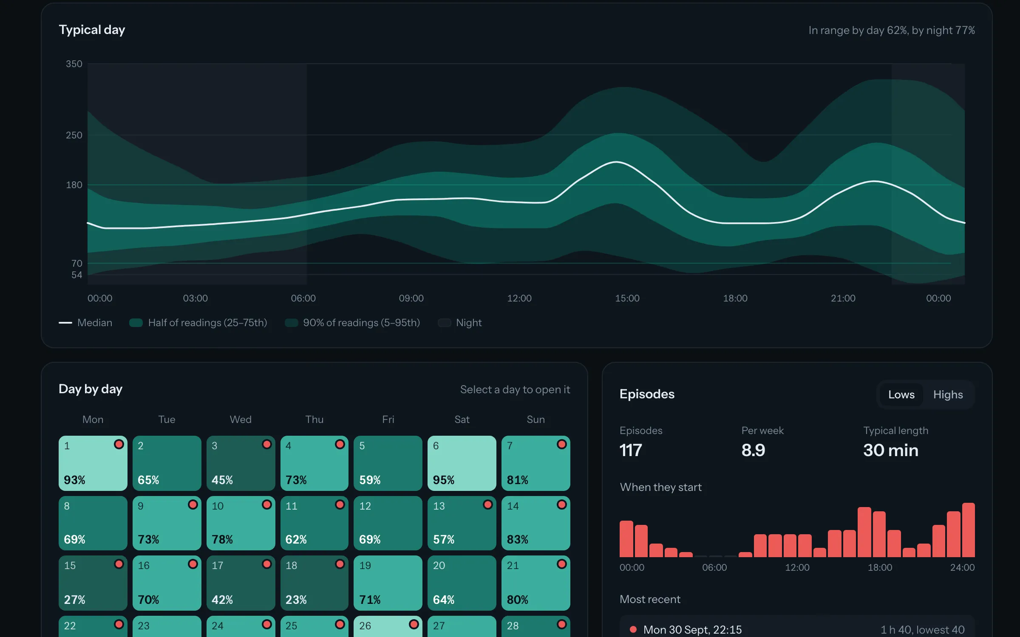Click the tallest bar near 24:00
This screenshot has height=637, width=1020.
pos(969,530)
